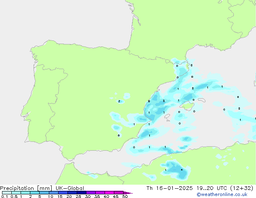Click the '2' rainfall value in inland central Spain

click(x=119, y=101)
